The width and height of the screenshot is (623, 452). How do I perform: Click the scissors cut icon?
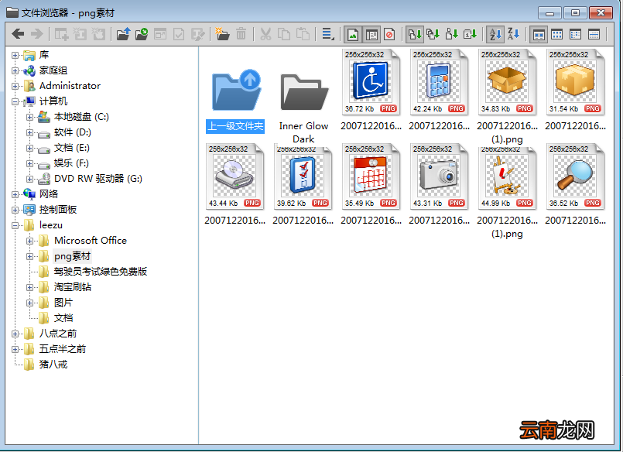point(265,34)
